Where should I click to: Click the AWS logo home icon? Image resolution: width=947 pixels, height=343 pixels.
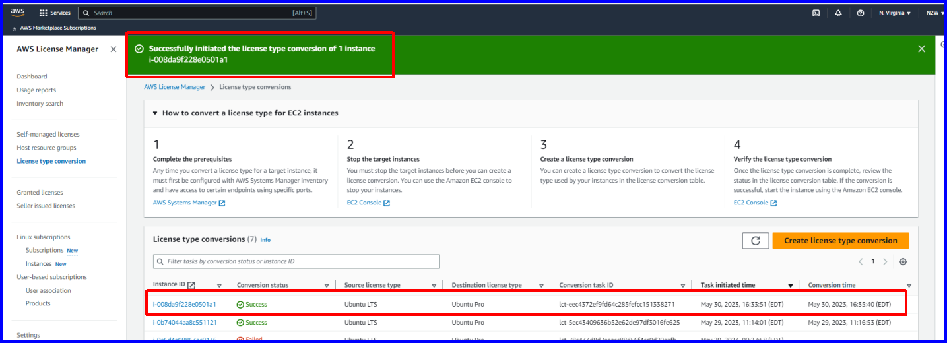point(17,13)
